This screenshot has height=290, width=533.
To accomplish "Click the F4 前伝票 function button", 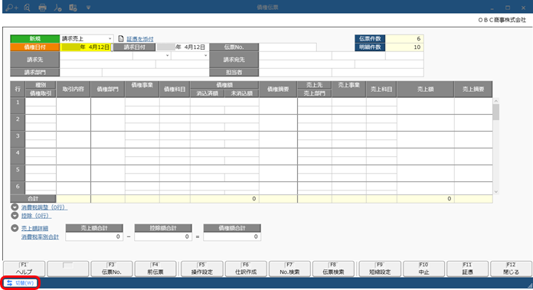I will [x=155, y=269].
